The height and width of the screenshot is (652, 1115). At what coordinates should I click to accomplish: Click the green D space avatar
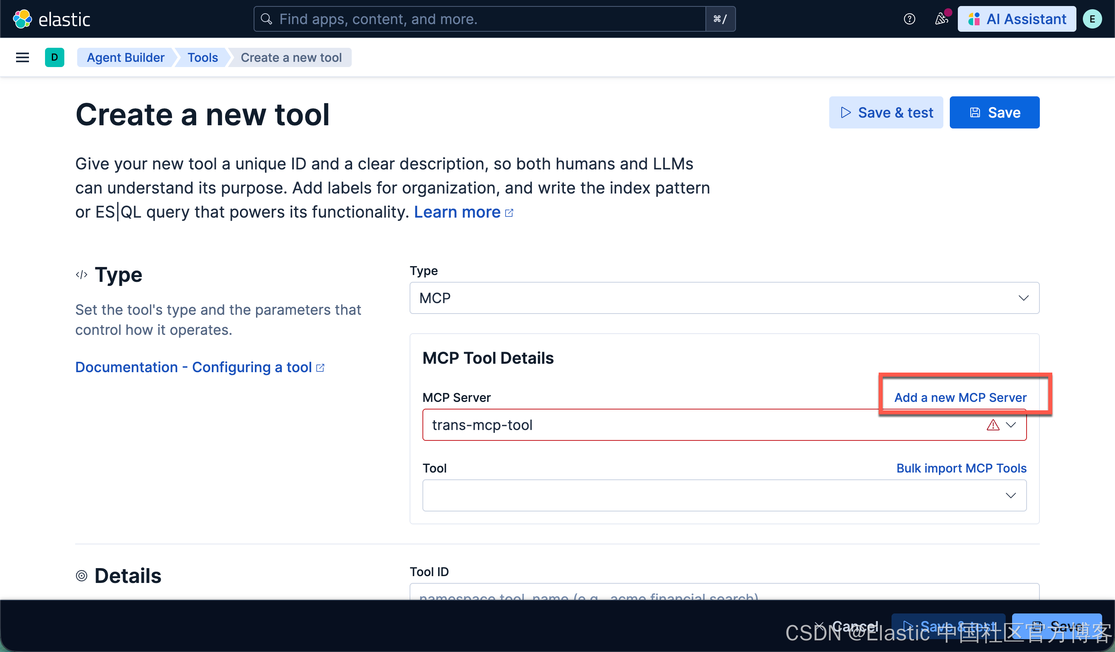[54, 57]
